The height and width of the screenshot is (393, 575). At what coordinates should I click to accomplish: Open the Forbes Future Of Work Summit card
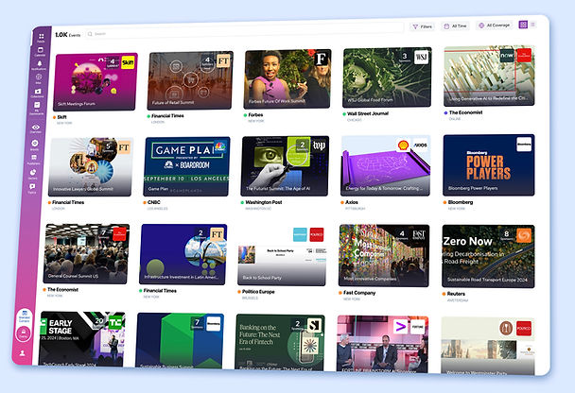(287, 79)
